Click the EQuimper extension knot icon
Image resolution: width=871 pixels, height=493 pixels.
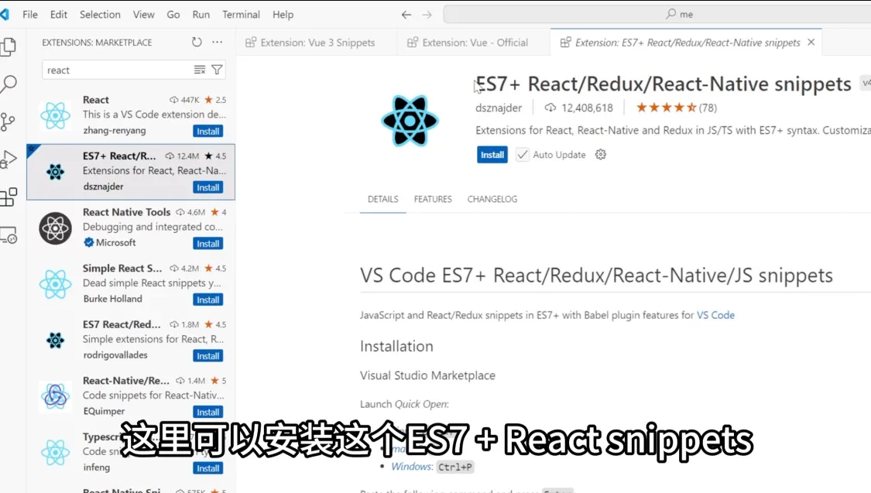coord(55,396)
